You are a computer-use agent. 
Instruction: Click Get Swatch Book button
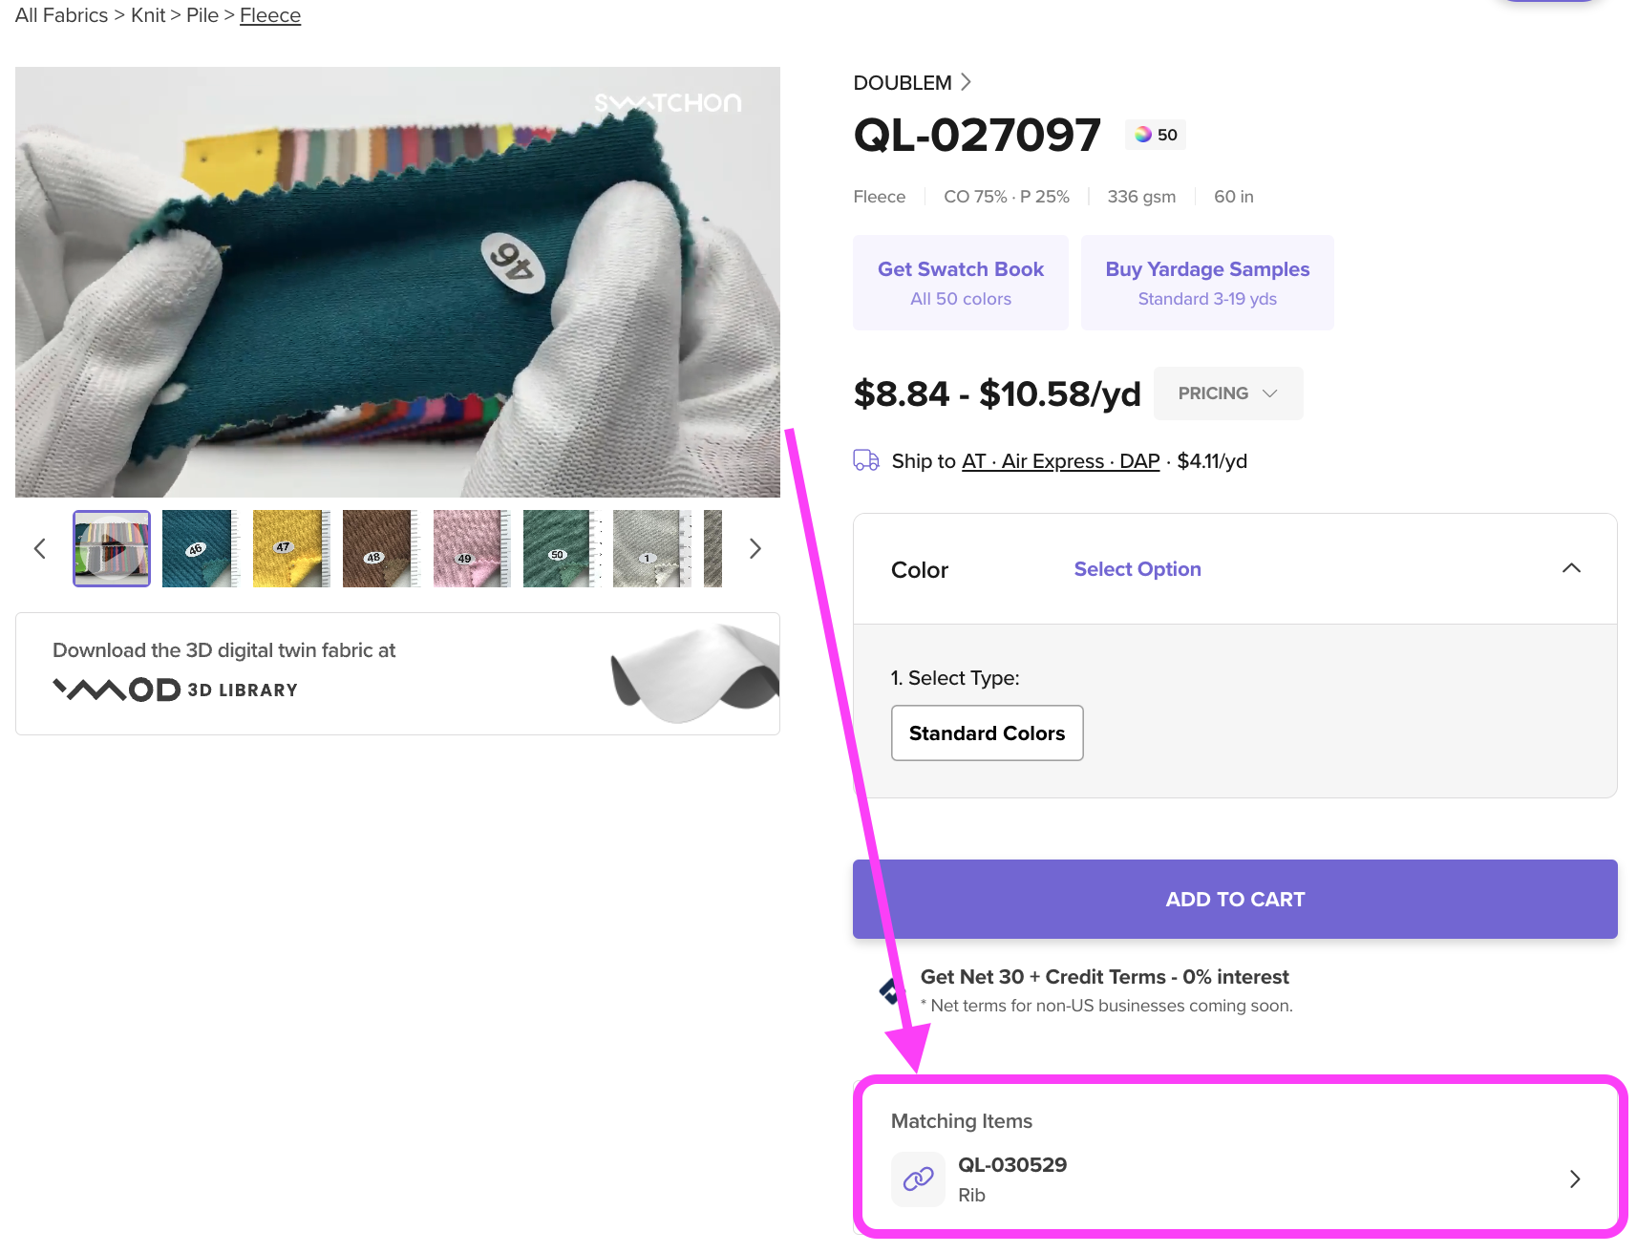(960, 283)
